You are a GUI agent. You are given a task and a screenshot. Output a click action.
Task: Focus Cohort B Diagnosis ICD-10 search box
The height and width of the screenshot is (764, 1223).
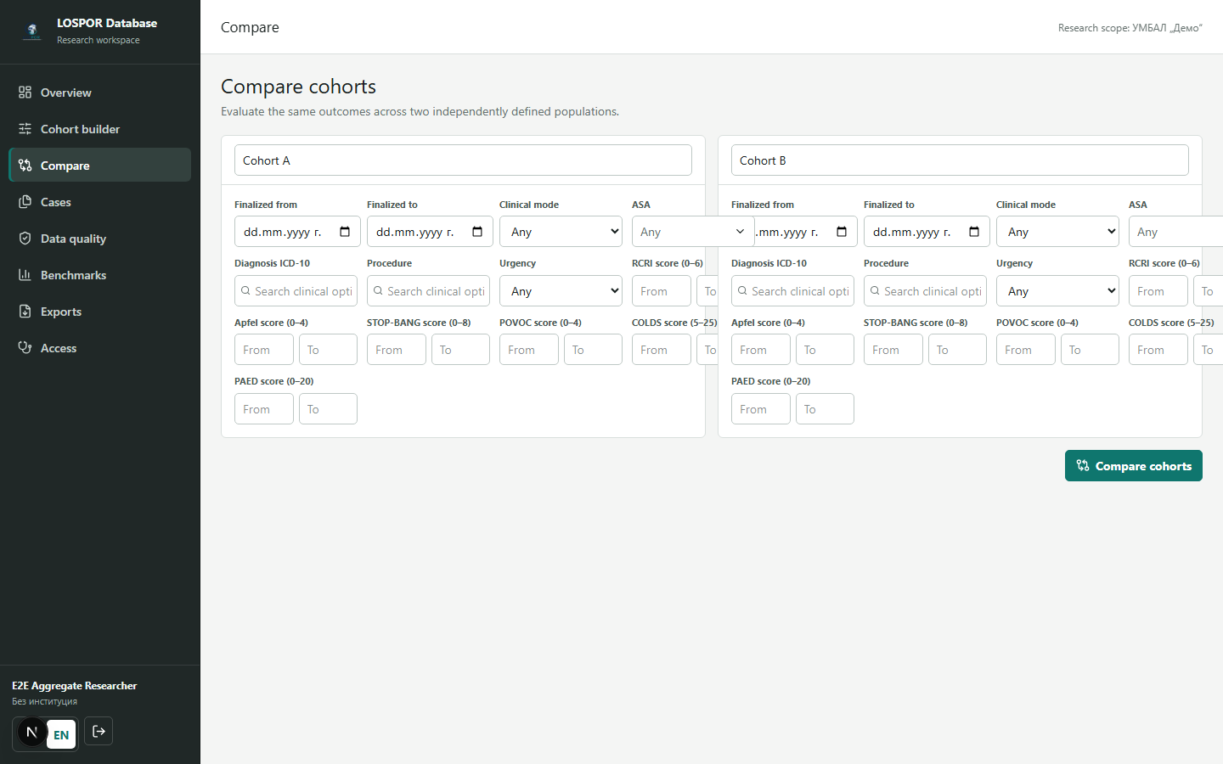(x=792, y=291)
